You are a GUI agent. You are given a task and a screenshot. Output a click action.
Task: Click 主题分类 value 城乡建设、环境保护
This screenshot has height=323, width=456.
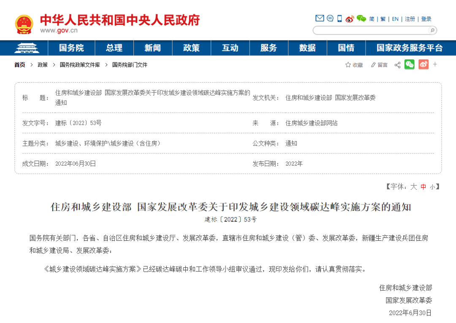108,143
